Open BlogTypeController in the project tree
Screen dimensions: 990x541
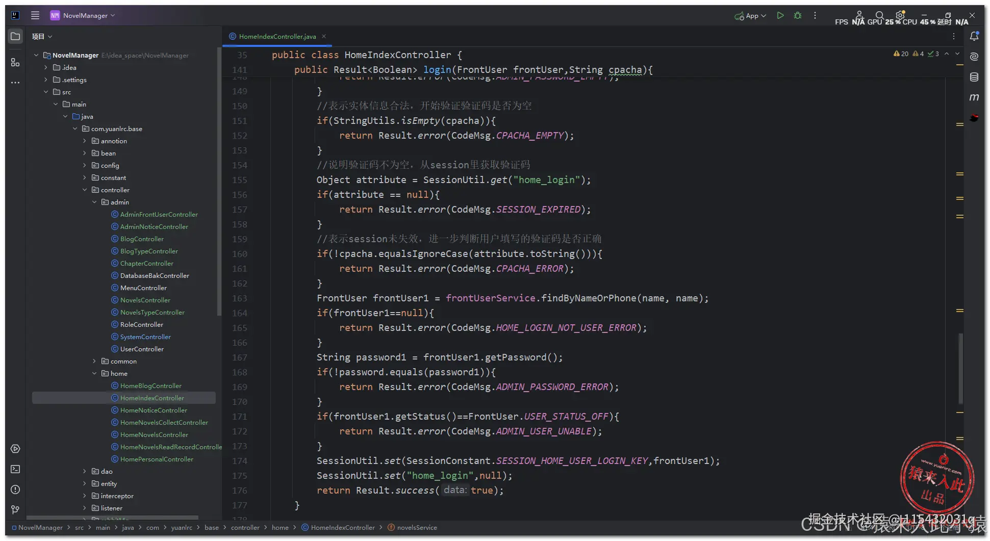tap(149, 251)
